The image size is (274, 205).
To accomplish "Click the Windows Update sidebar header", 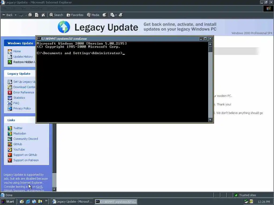I will pyautogui.click(x=20, y=43).
